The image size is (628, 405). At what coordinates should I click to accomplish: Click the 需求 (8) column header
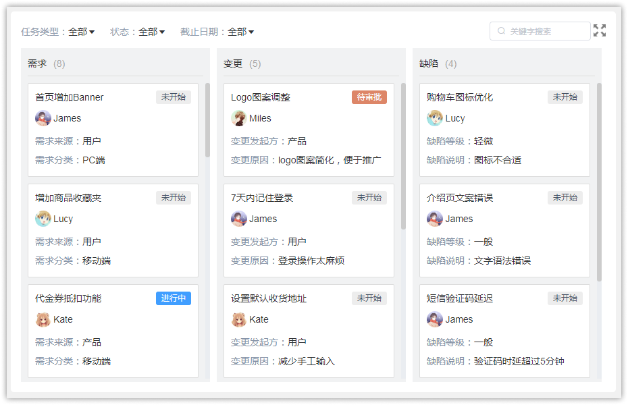46,63
